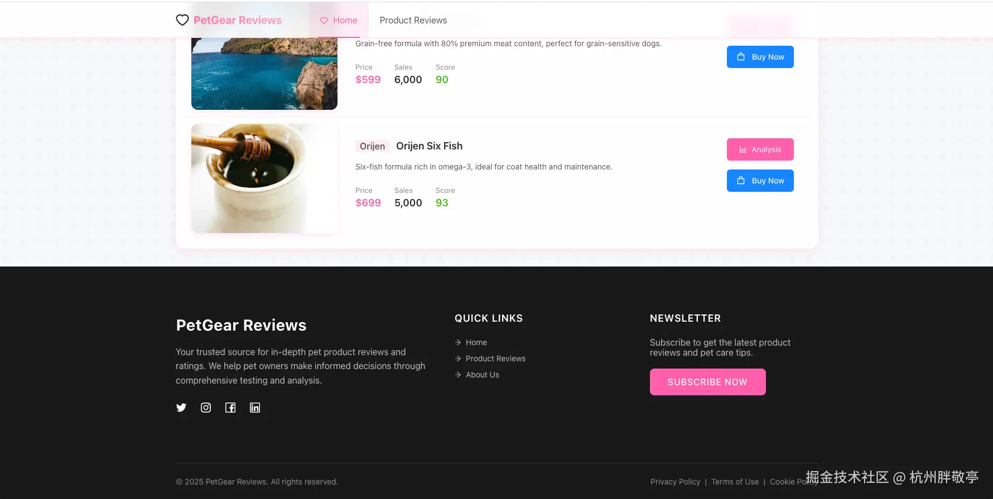
Task: Select the Home tab in the navbar
Action: (x=339, y=20)
